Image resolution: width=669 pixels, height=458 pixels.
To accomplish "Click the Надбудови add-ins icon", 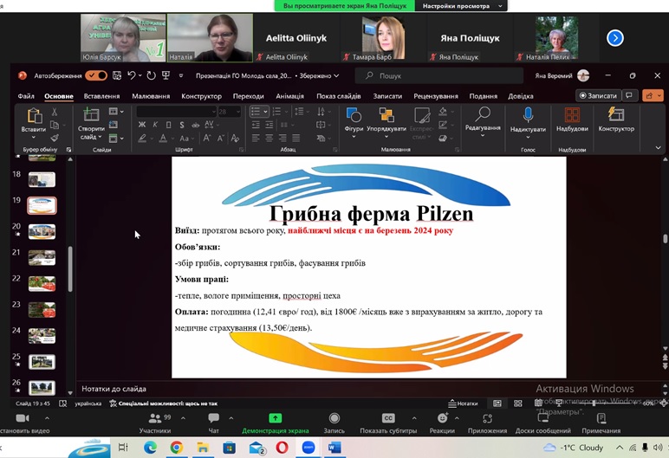I will (572, 115).
